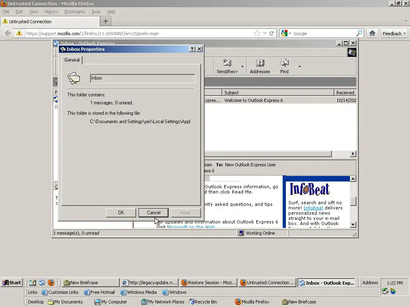Select the General tab in Inbox Properties

tap(72, 60)
